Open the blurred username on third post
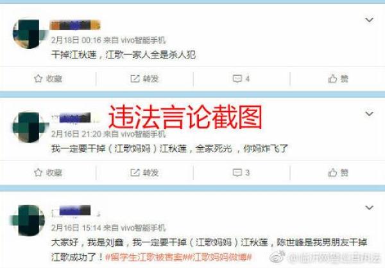Screen dimensions: 385x268 pos(75,211)
